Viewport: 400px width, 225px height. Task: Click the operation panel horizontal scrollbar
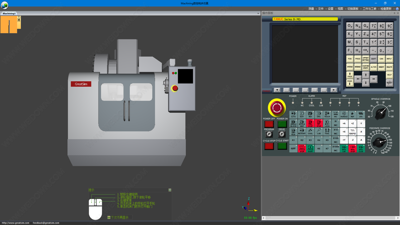click(330, 218)
